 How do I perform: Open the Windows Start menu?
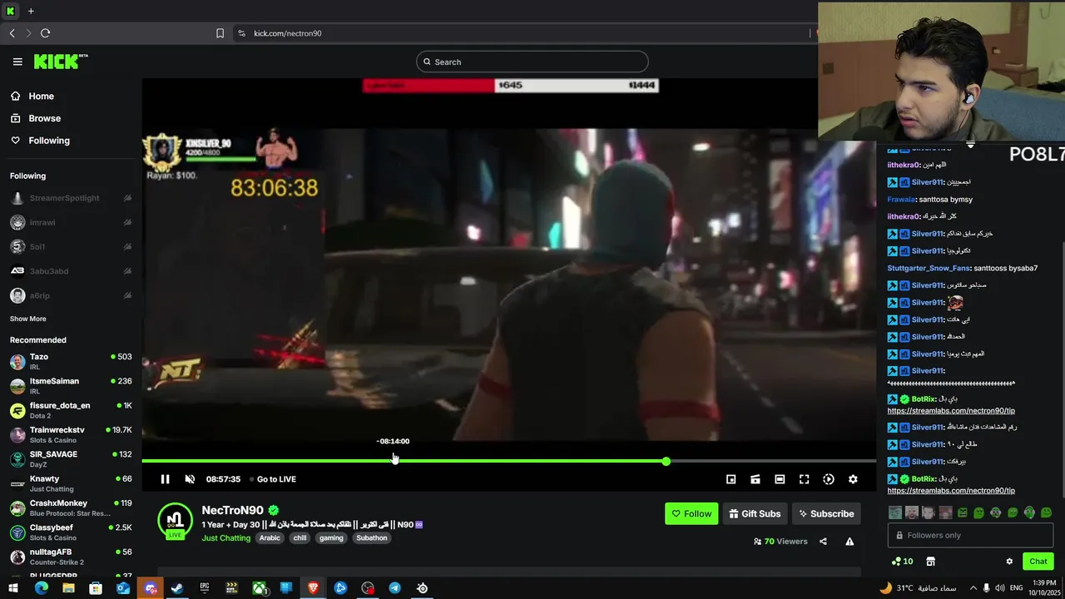13,588
